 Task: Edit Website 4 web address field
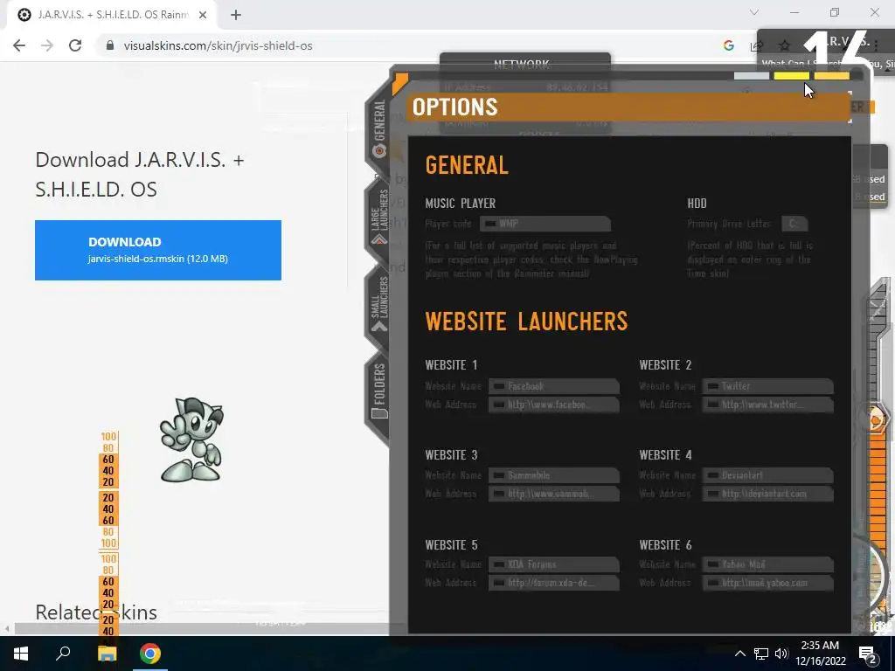click(767, 494)
